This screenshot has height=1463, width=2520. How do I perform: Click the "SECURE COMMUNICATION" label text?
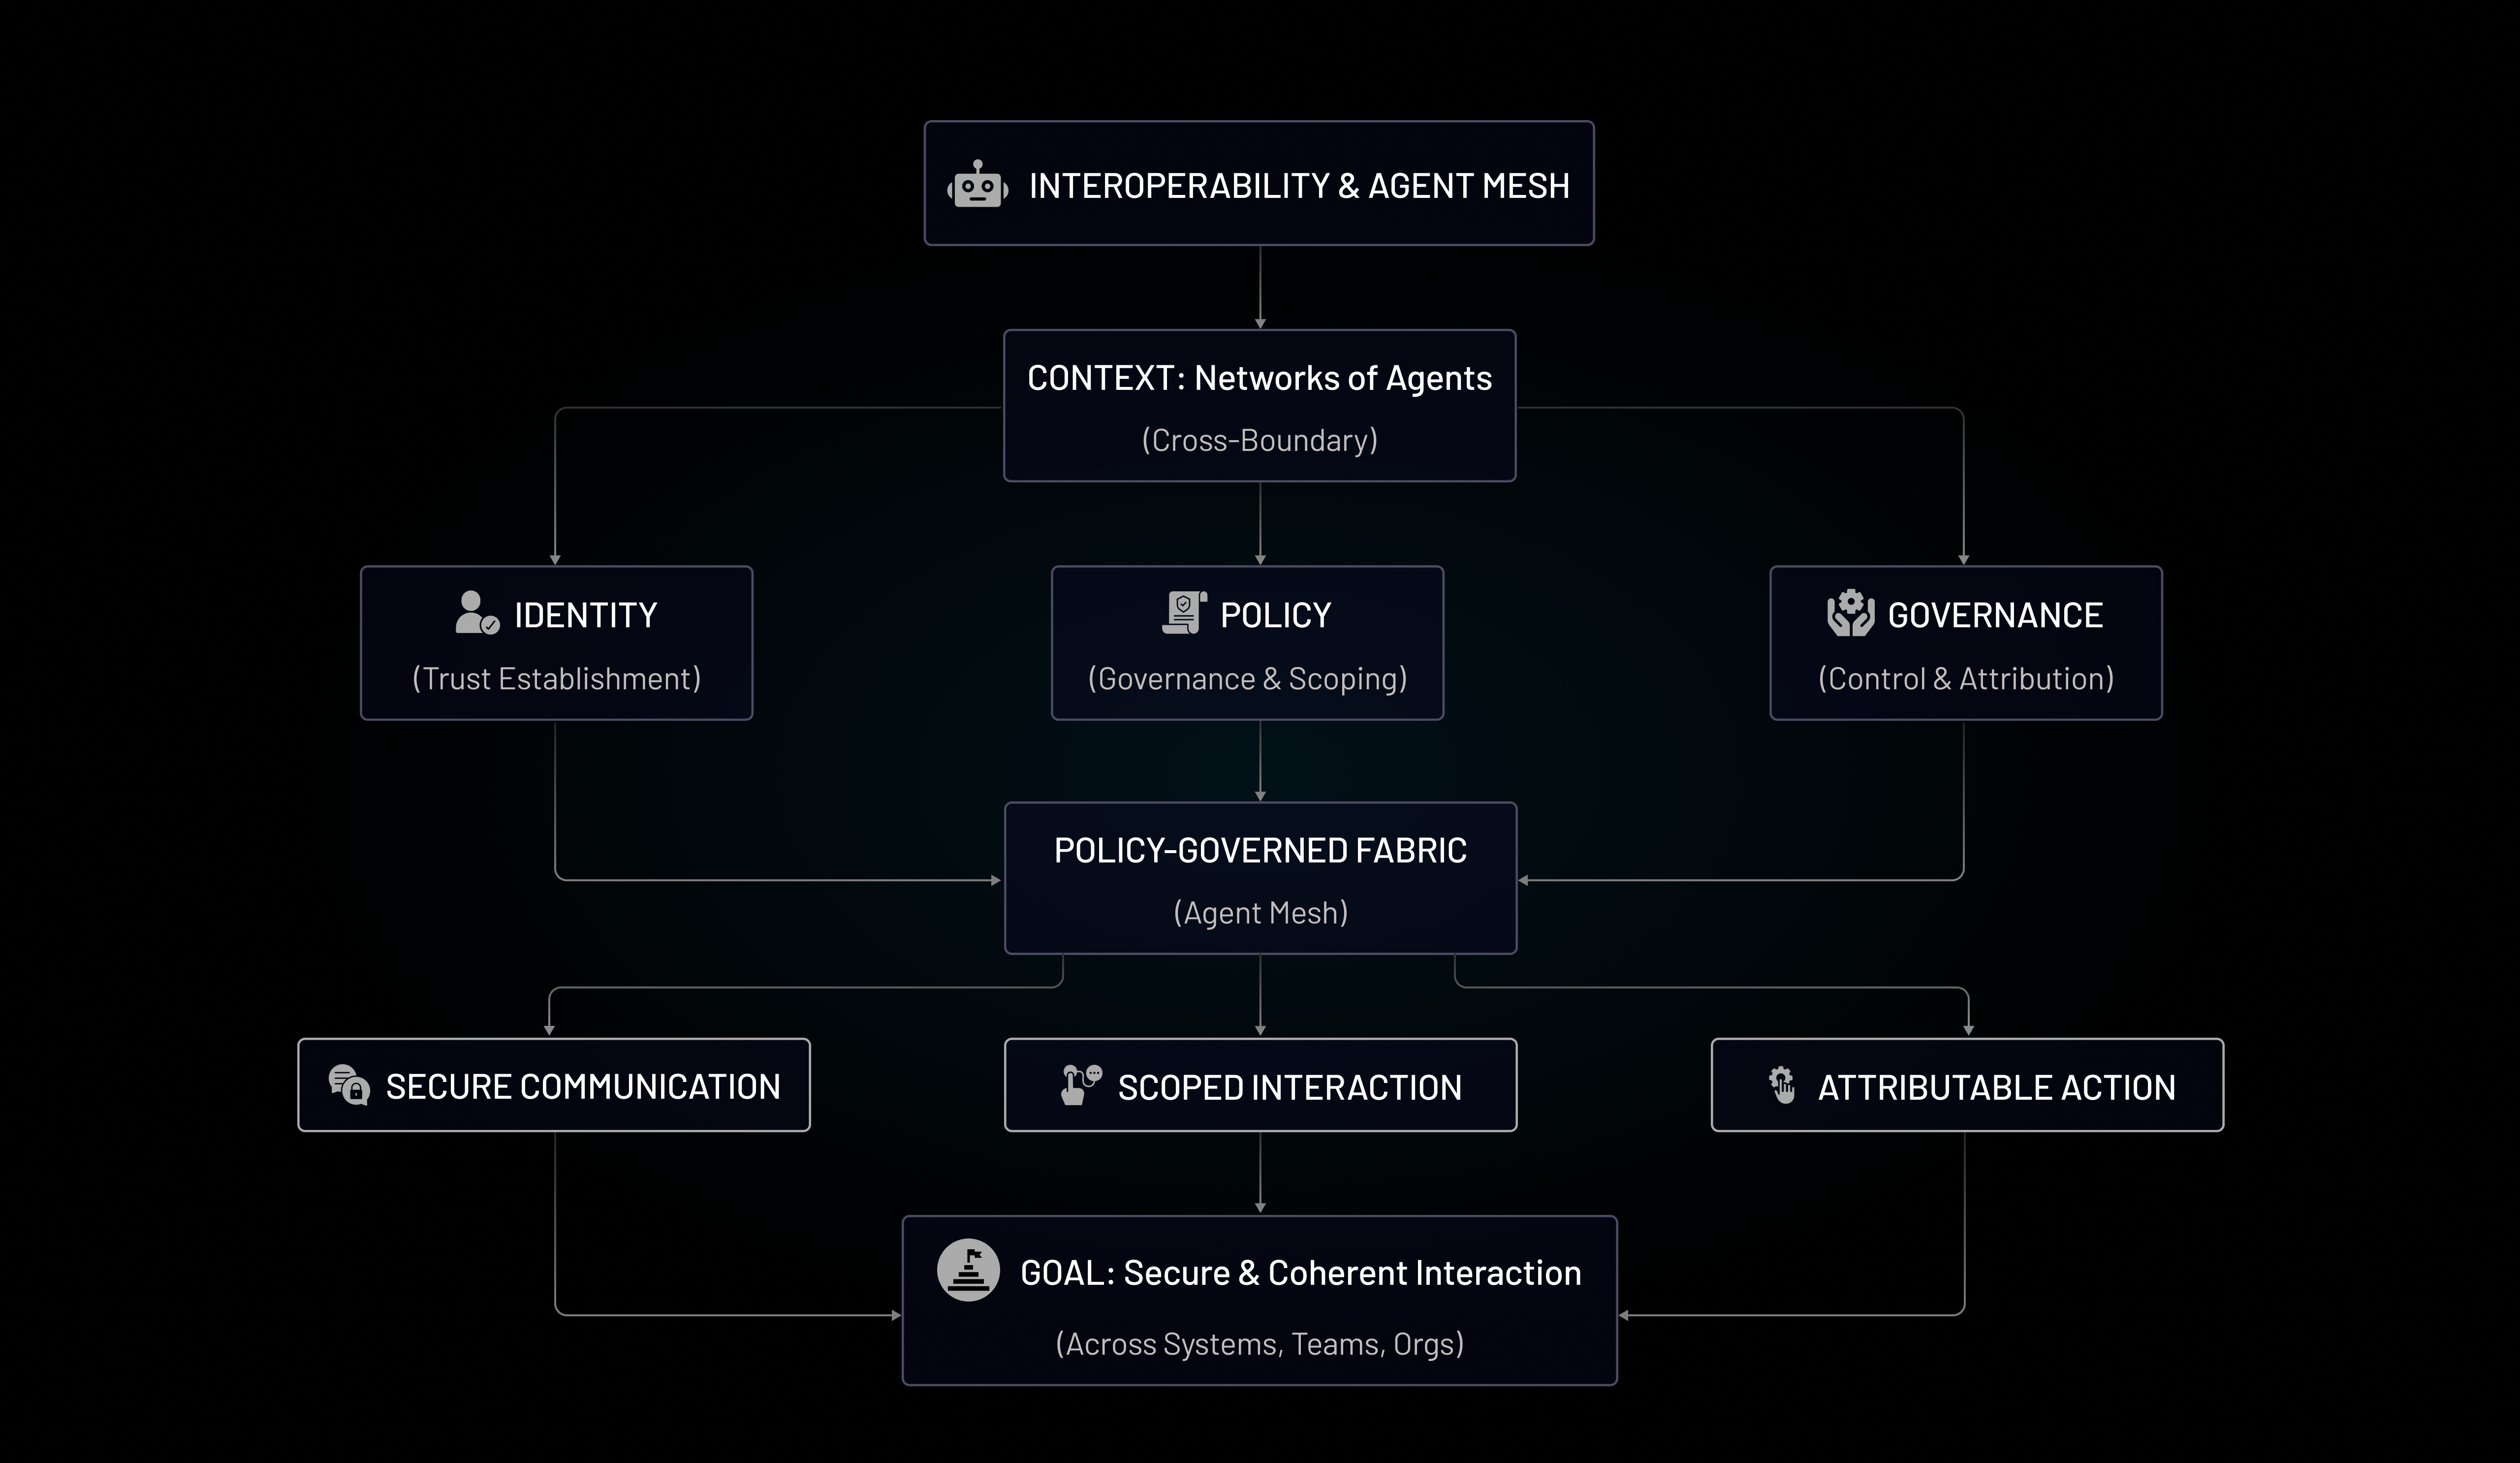[583, 1087]
